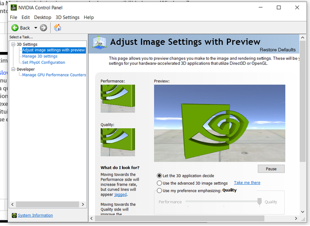Click the jagged help link

click(120, 195)
